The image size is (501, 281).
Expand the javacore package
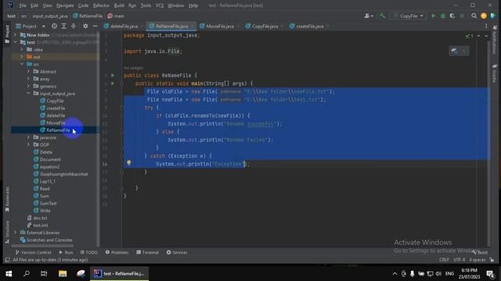coord(28,137)
